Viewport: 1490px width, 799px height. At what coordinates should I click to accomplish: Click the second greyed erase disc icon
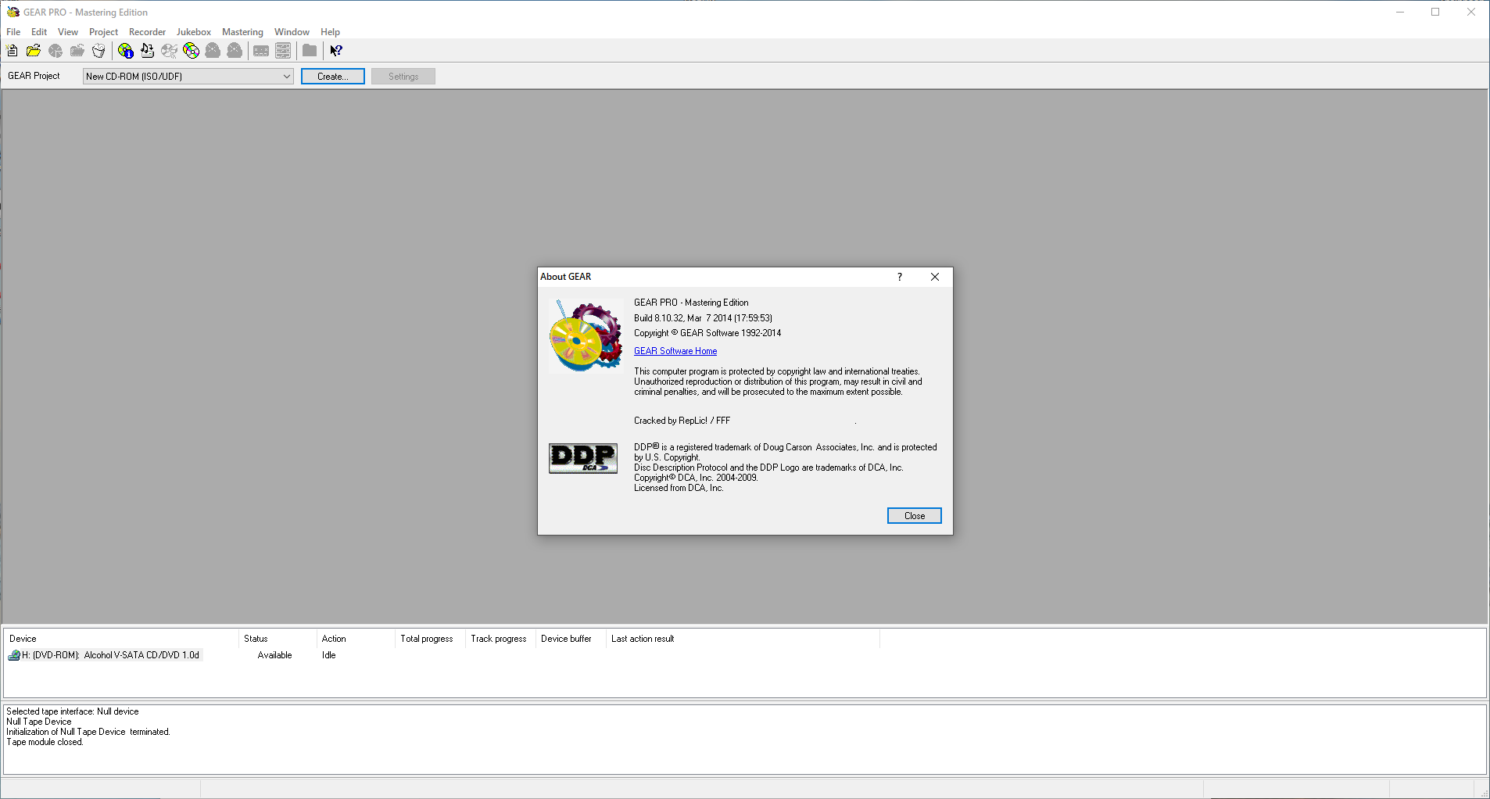[x=235, y=51]
